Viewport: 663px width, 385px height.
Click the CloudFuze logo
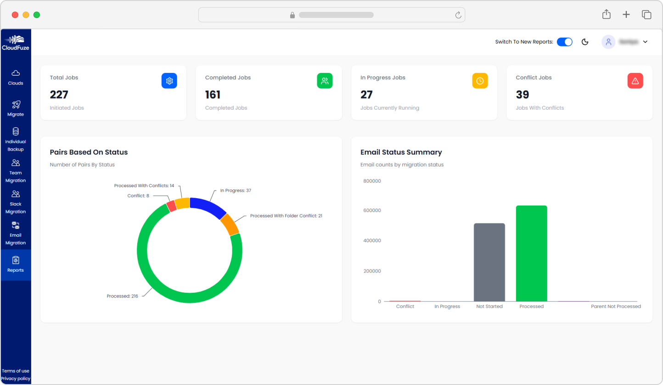pyautogui.click(x=16, y=42)
